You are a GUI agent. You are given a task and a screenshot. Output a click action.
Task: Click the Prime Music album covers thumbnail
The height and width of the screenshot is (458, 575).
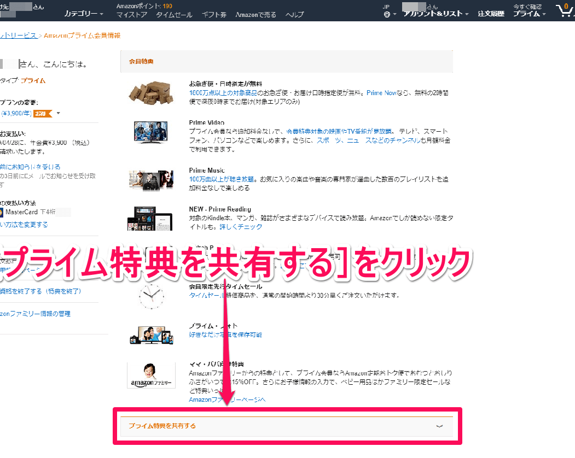(151, 180)
